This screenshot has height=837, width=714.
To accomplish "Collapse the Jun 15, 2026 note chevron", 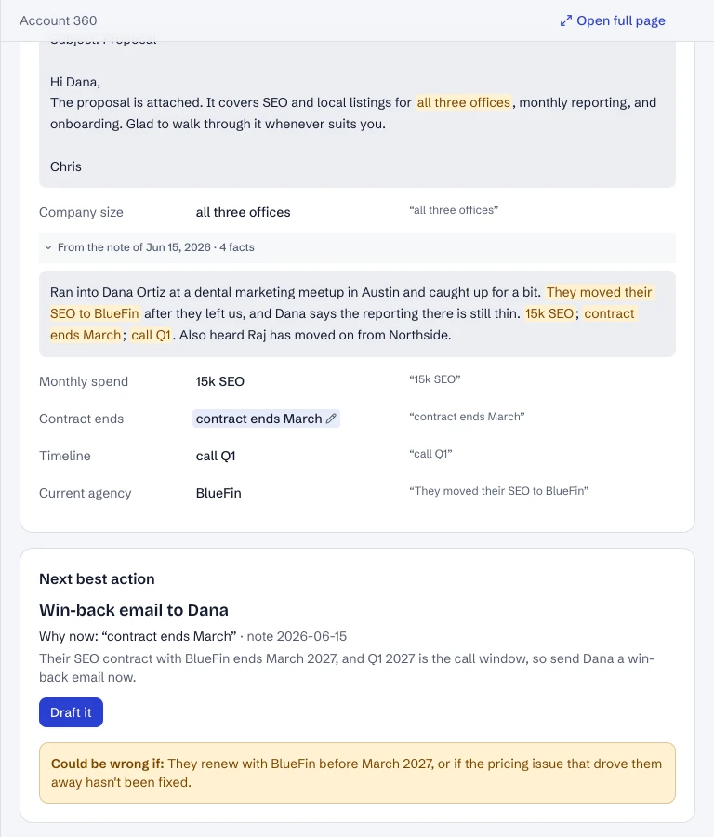I will (x=48, y=247).
